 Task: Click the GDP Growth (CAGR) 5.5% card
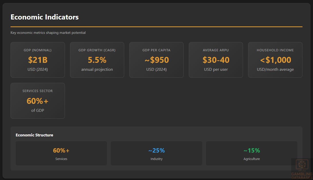pyautogui.click(x=97, y=60)
